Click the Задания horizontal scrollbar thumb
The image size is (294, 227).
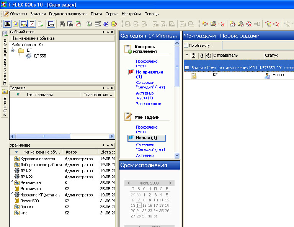(43, 136)
